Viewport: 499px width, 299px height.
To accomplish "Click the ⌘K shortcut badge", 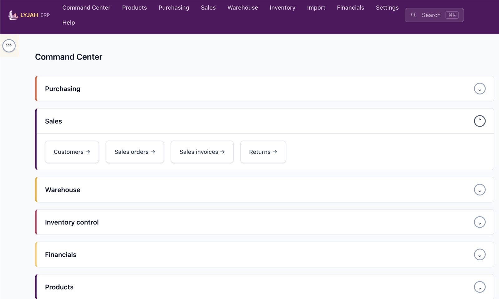I will (452, 15).
